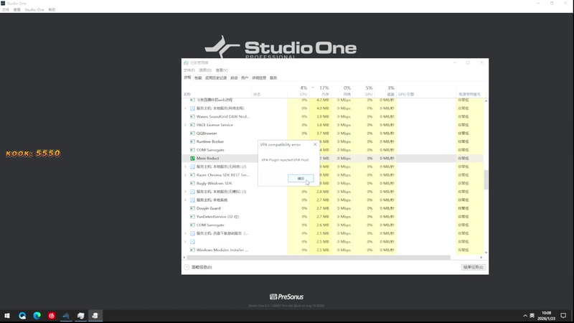
Task: Sort processes by GPU percentage column
Action: (364, 91)
